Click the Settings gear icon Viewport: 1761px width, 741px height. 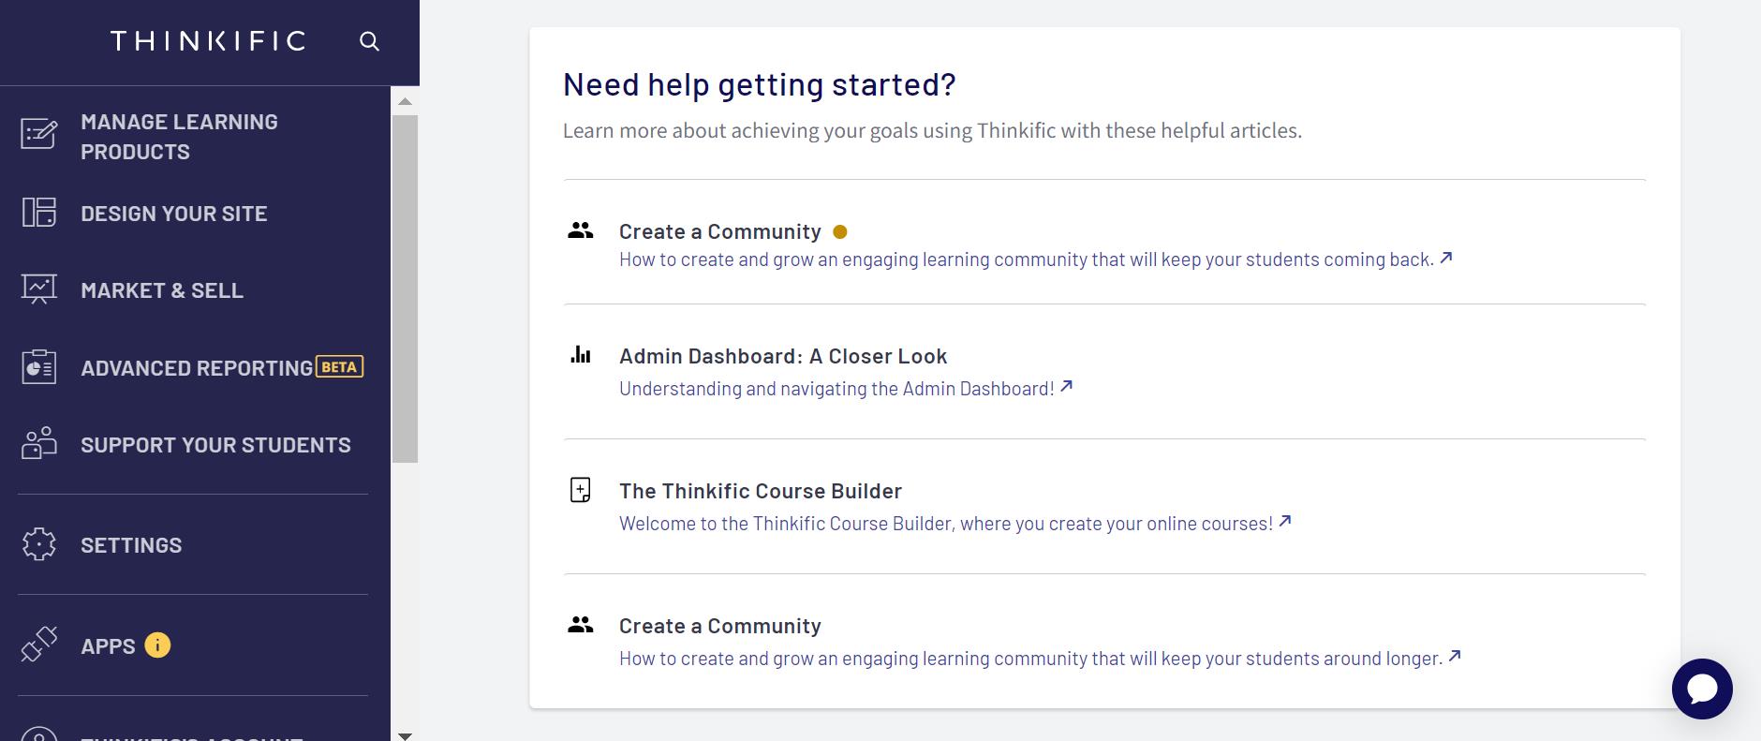click(39, 544)
